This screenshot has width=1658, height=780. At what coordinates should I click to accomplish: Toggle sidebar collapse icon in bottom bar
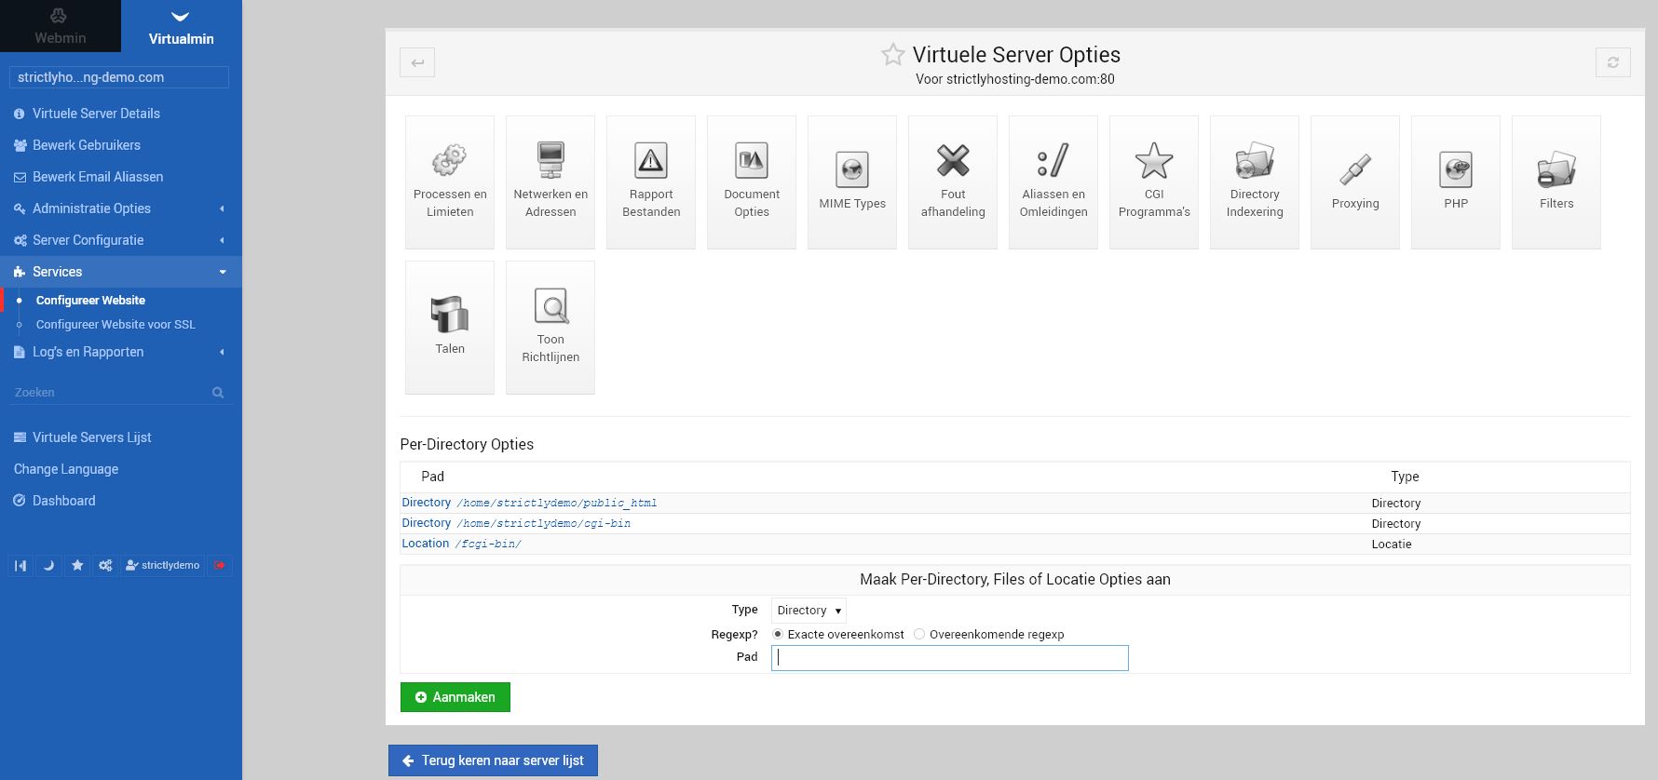click(x=20, y=565)
